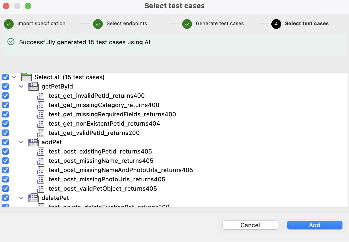Toggle checkbox for test_post_validPetObject_returns405
The width and height of the screenshot is (349, 242).
coord(5,188)
